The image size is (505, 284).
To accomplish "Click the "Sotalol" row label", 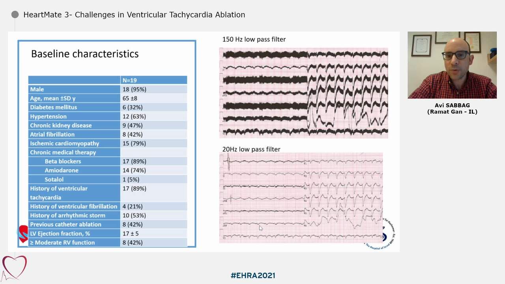I will click(54, 179).
